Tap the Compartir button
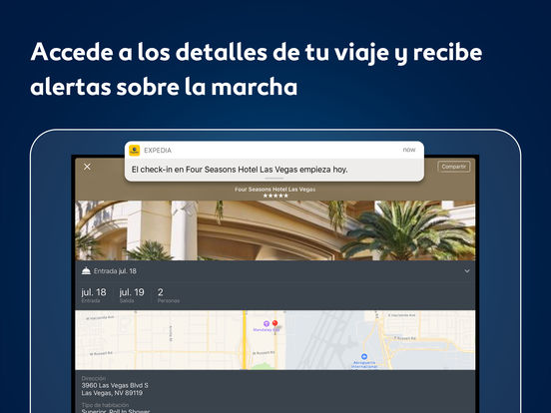 453,167
